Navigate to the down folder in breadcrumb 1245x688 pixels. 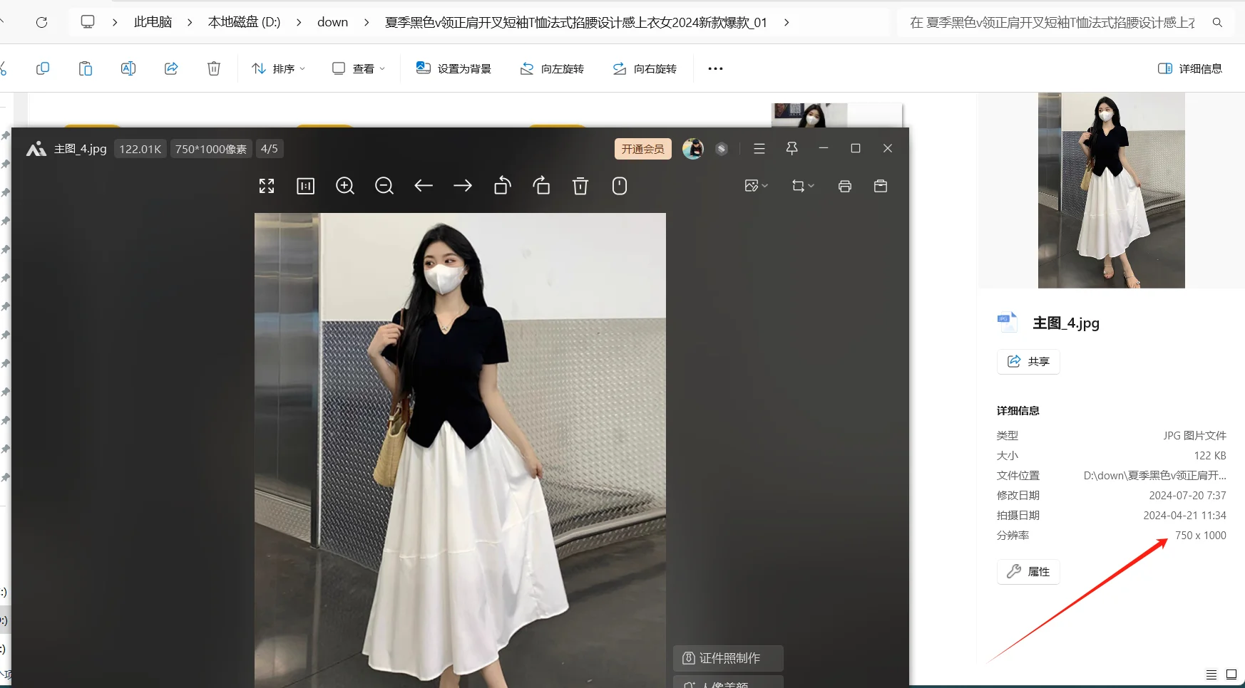click(x=332, y=22)
